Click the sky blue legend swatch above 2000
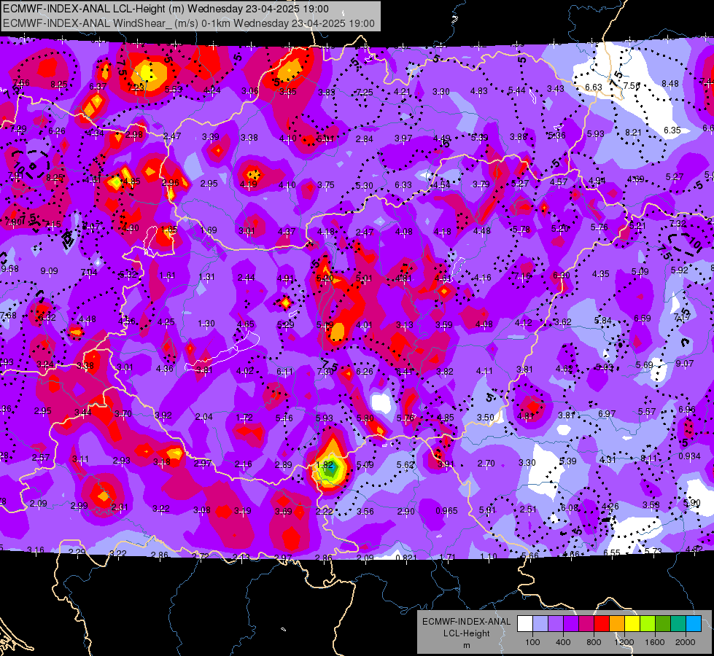 [693, 624]
